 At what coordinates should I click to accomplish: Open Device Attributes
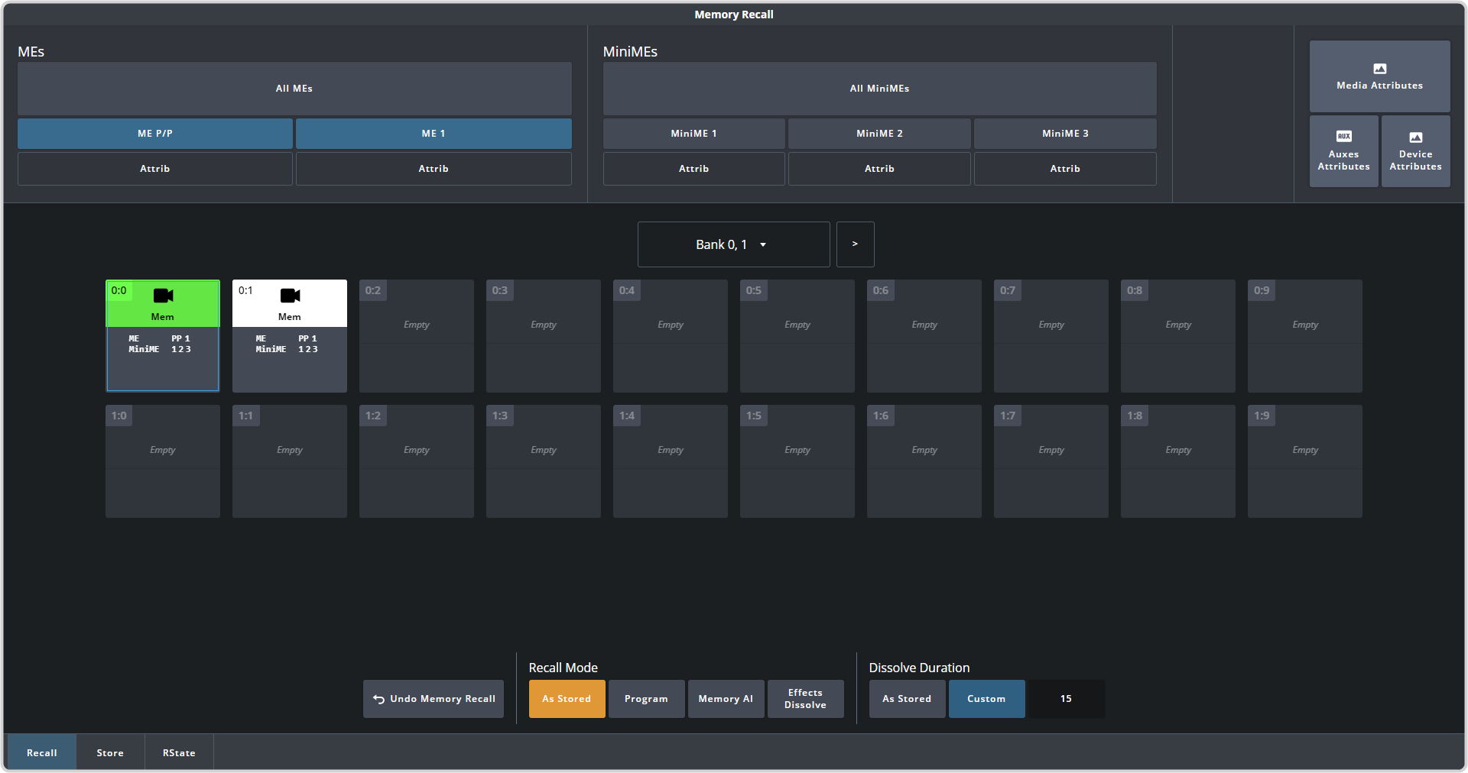click(x=1415, y=151)
